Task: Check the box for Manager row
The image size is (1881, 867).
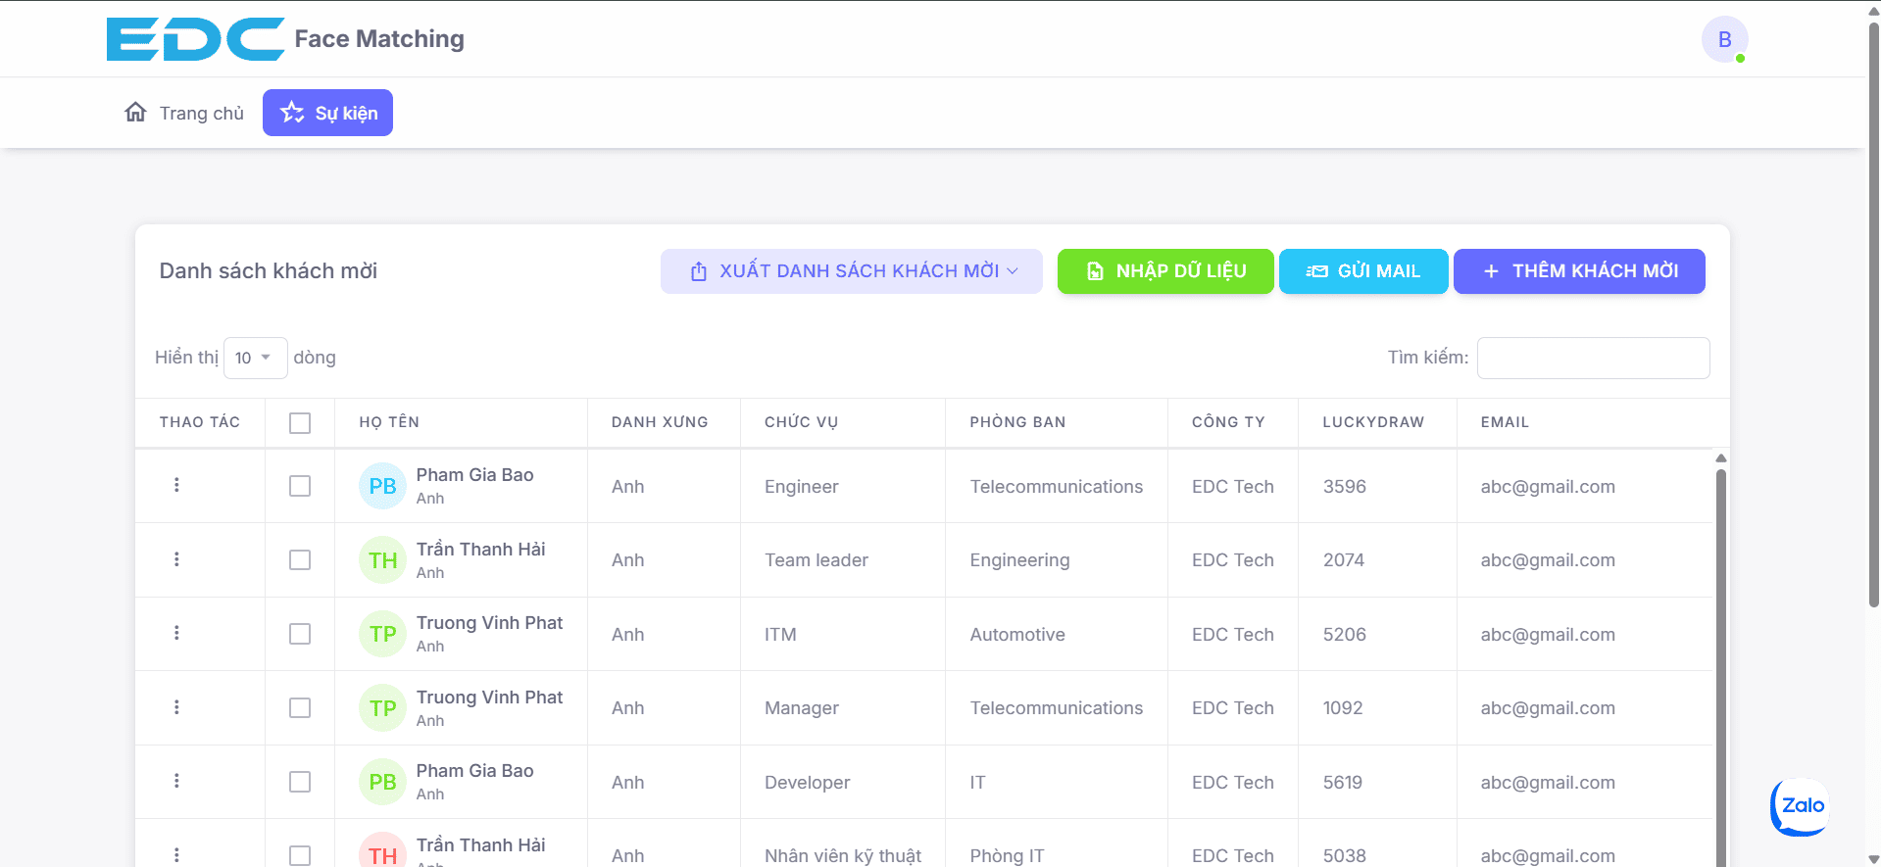Action: 300,707
